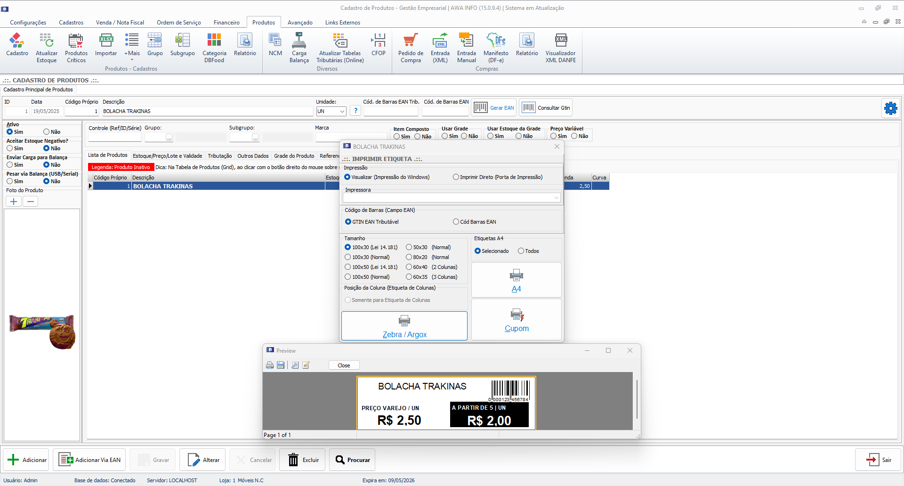Click the Descrição field containing BOLACHA TRAKINAS
The height and width of the screenshot is (486, 904).
208,111
